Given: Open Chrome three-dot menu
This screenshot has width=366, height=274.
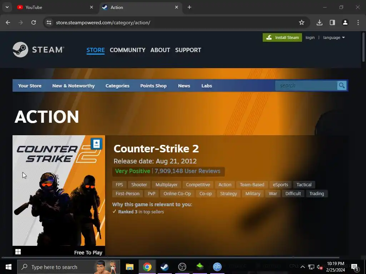Looking at the screenshot, I should (358, 22).
